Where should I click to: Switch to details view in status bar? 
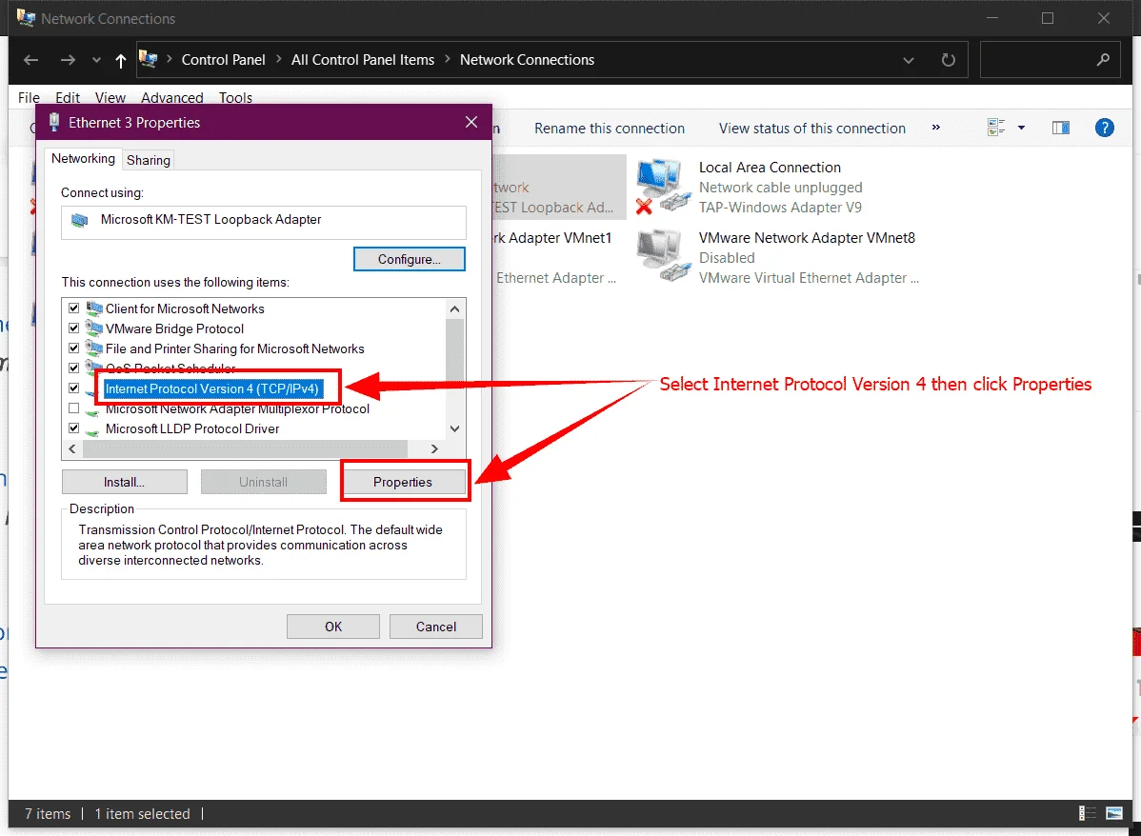[x=1087, y=813]
